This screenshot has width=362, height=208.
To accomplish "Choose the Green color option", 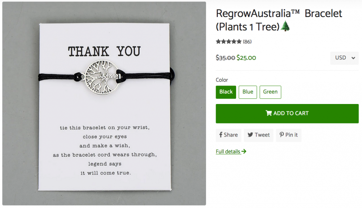I will coord(270,92).
